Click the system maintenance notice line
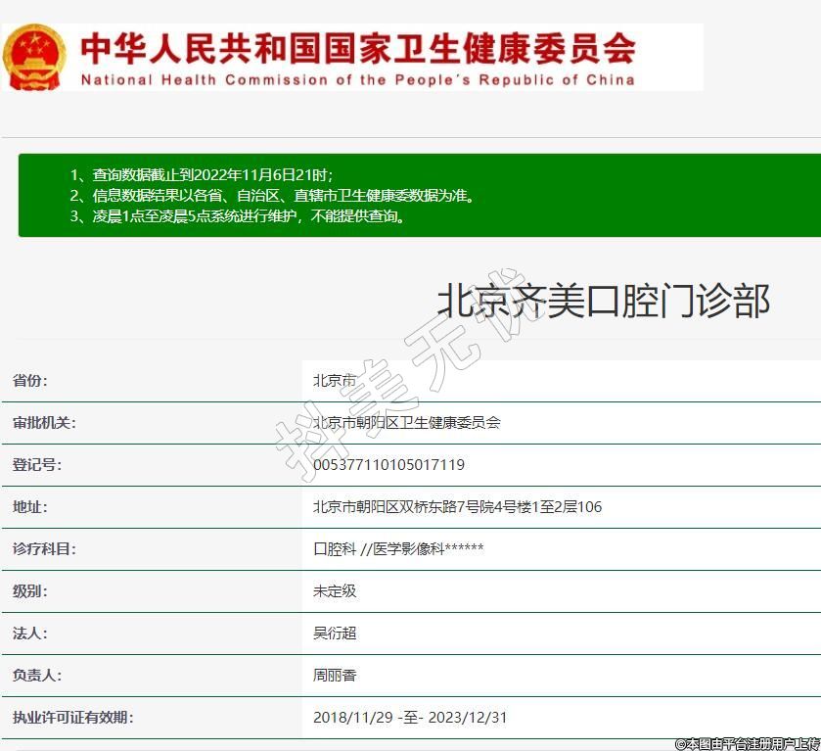This screenshot has height=751, width=821. click(238, 216)
